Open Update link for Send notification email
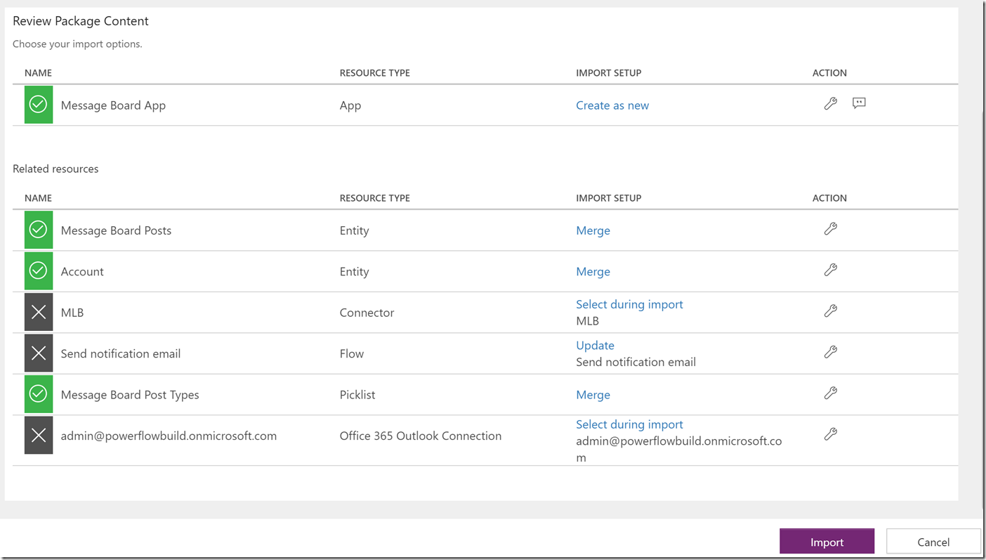The height and width of the screenshot is (560, 986). (x=595, y=345)
